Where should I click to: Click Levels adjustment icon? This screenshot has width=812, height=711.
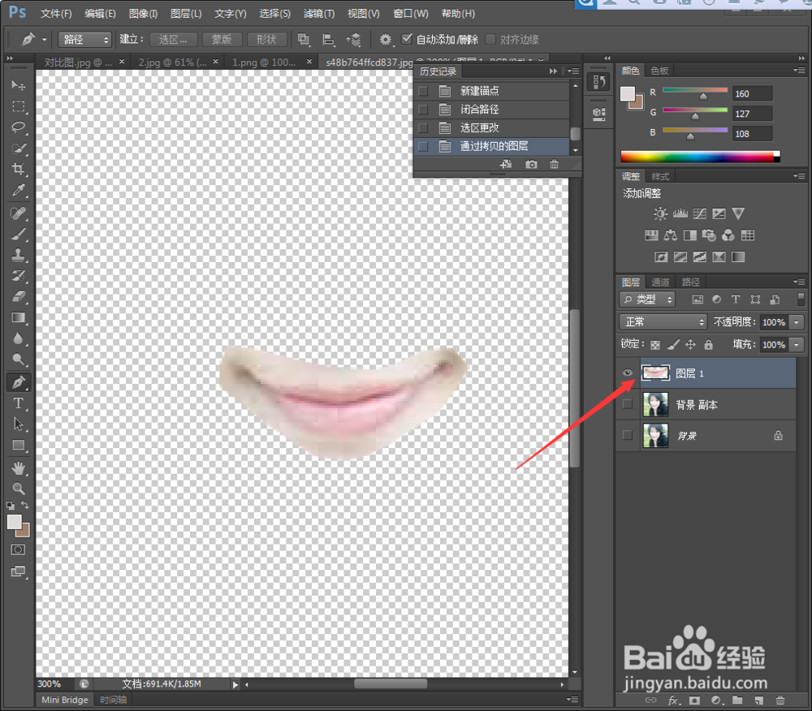[x=680, y=213]
